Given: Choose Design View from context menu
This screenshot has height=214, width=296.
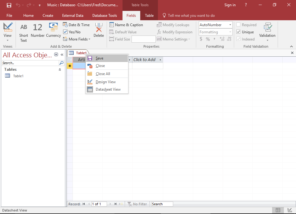Looking at the screenshot, I should tap(107, 82).
